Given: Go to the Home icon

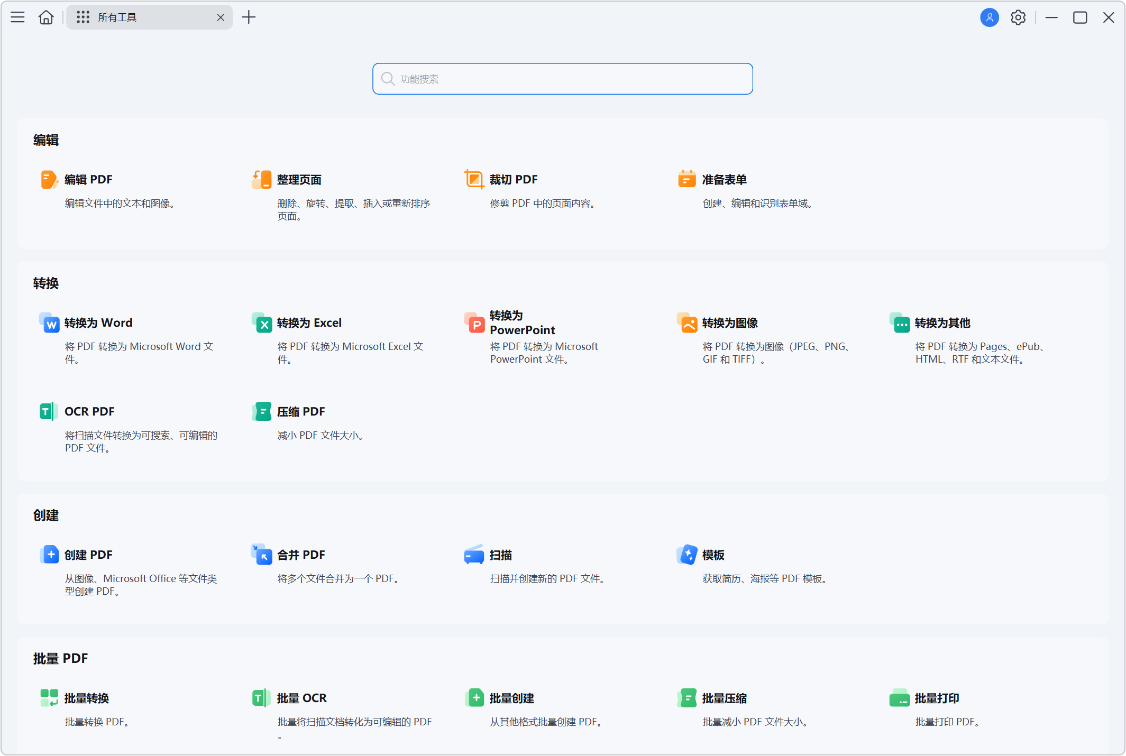Looking at the screenshot, I should pos(46,17).
